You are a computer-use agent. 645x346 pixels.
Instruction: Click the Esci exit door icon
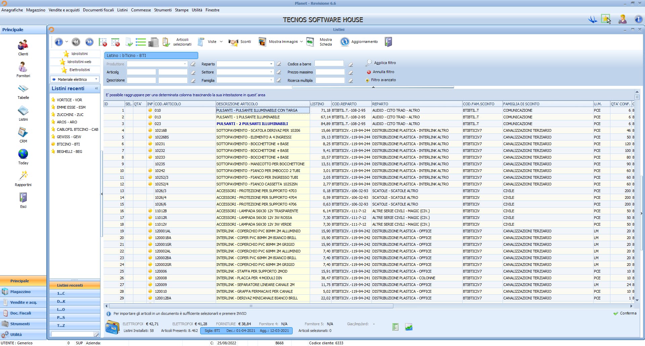[23, 200]
